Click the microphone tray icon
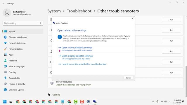Screen dimensions: 187x105 (157, 101)
